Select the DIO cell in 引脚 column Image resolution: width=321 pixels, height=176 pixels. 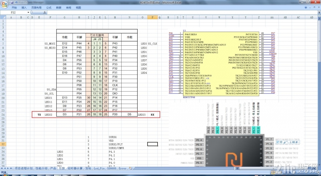point(115,94)
